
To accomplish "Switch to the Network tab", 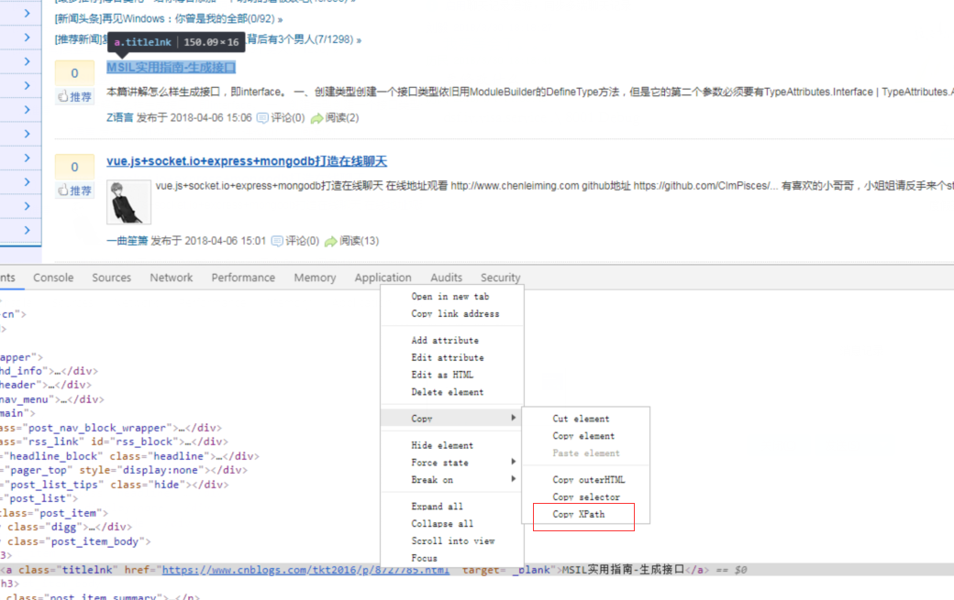I will [172, 278].
